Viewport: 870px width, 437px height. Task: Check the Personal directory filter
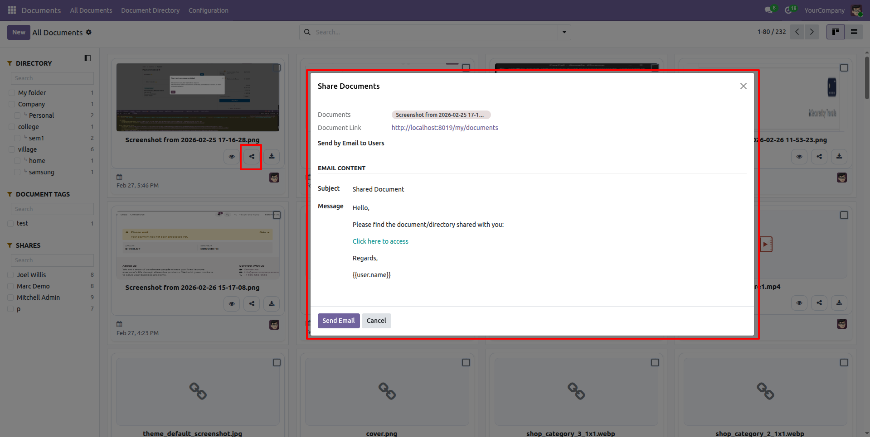[17, 115]
